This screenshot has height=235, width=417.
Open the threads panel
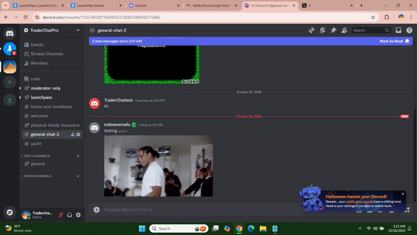point(311,30)
